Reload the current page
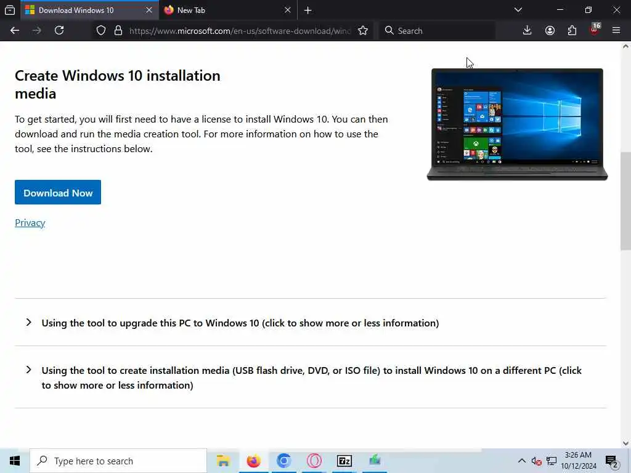Image resolution: width=631 pixels, height=473 pixels. [x=59, y=31]
